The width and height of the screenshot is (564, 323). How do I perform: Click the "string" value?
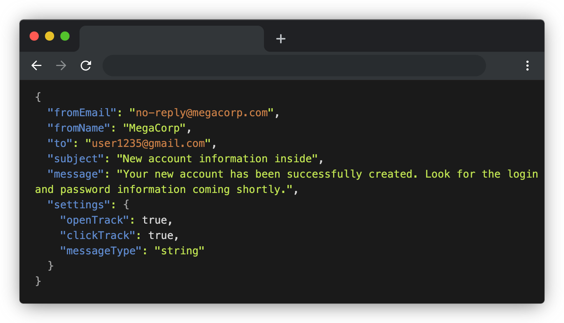(179, 251)
